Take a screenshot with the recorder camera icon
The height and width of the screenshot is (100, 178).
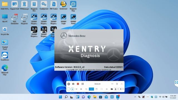coord(73,84)
